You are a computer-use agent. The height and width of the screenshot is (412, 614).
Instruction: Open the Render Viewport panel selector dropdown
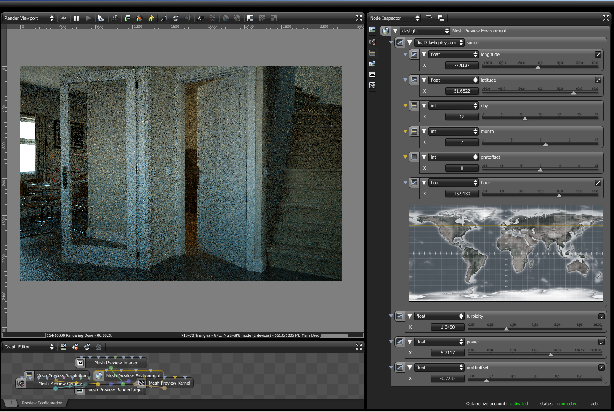(x=29, y=18)
